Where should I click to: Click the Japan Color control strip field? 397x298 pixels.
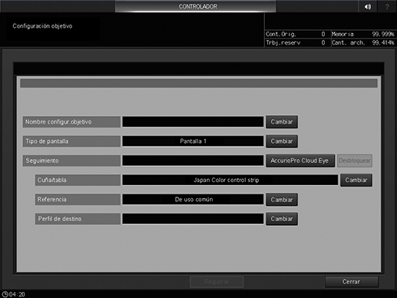tap(230, 180)
